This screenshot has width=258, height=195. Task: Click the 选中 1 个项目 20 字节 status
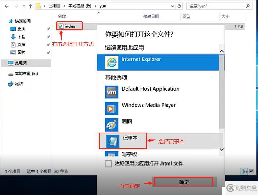(x=47, y=171)
